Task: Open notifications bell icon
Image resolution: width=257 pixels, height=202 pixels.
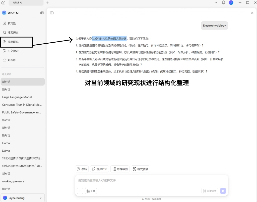Action: pos(223,3)
